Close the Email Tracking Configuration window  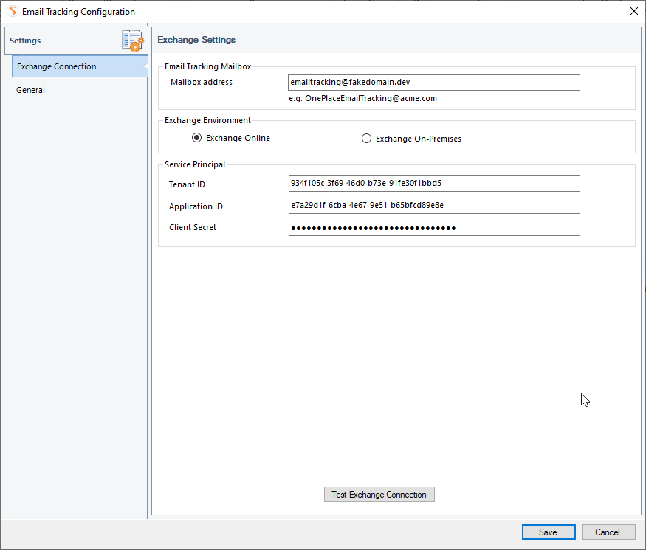[x=633, y=12]
